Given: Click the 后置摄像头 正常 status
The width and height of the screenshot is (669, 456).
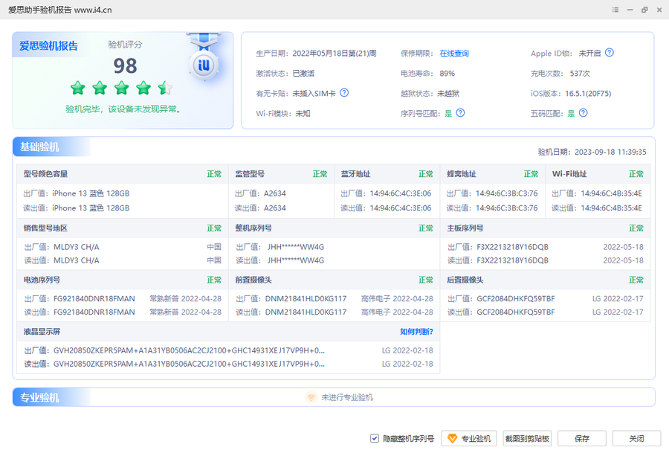Looking at the screenshot, I should (x=636, y=280).
